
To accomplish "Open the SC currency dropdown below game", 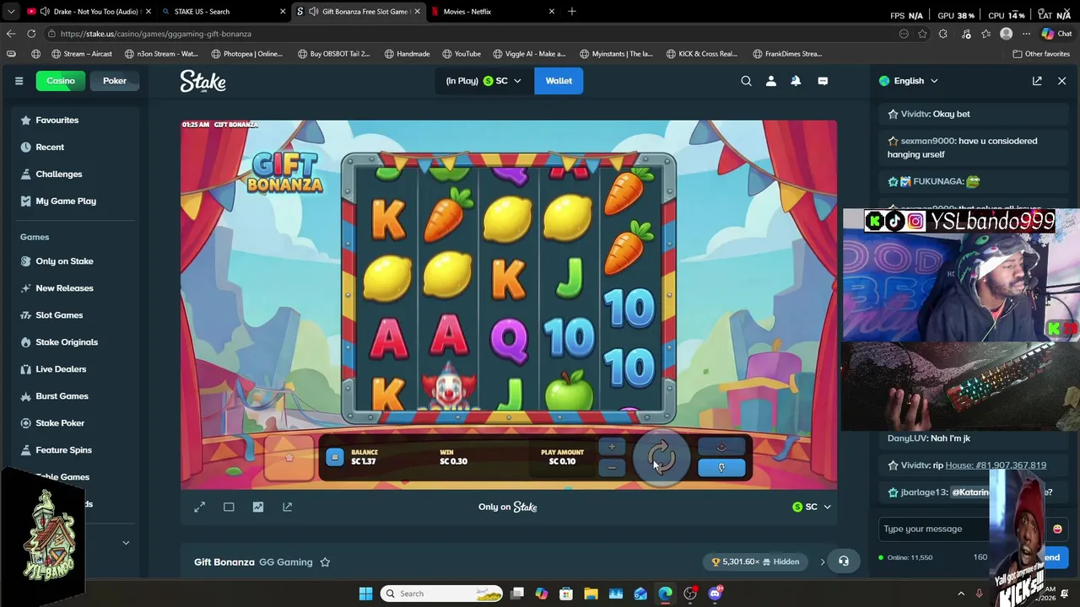I will 812,507.
